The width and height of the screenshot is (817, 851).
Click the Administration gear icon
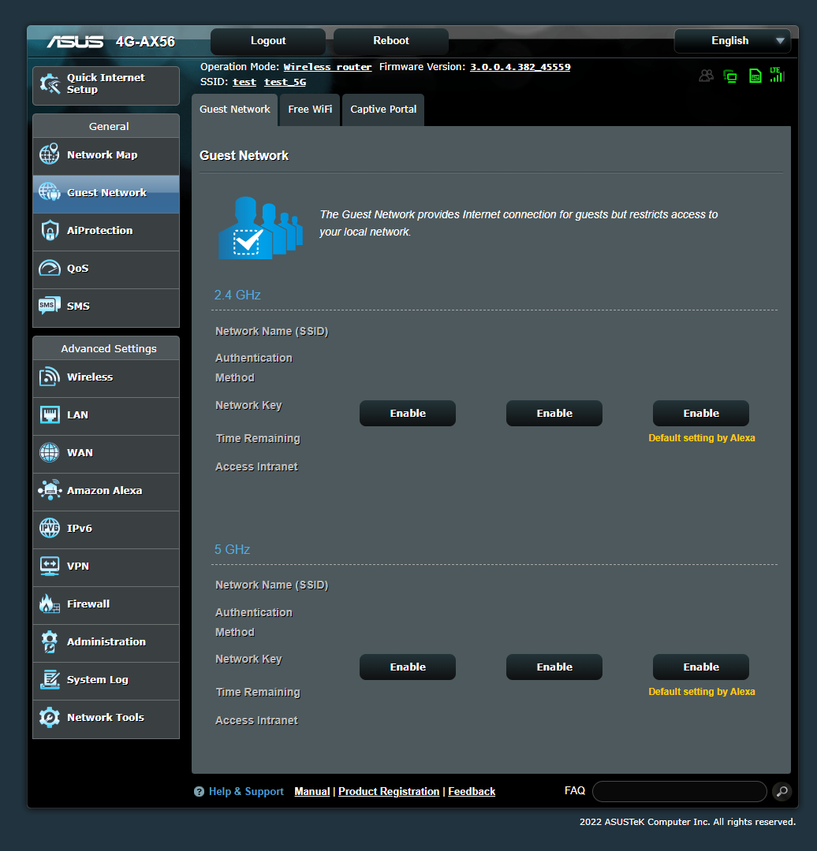pyautogui.click(x=50, y=641)
